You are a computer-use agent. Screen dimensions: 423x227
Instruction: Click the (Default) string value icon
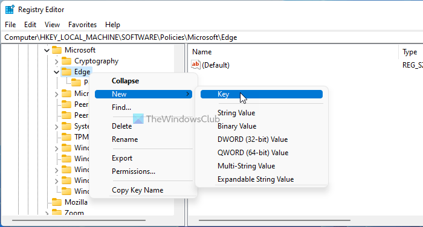[x=196, y=65]
